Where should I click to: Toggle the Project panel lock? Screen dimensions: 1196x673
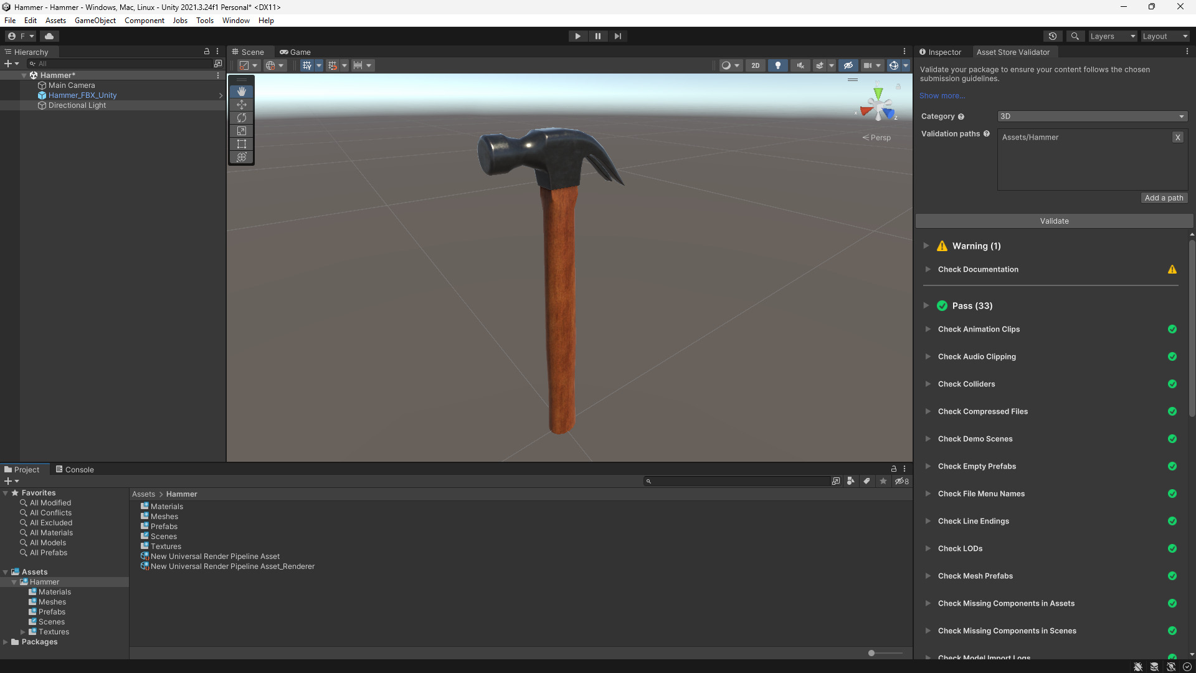point(894,469)
